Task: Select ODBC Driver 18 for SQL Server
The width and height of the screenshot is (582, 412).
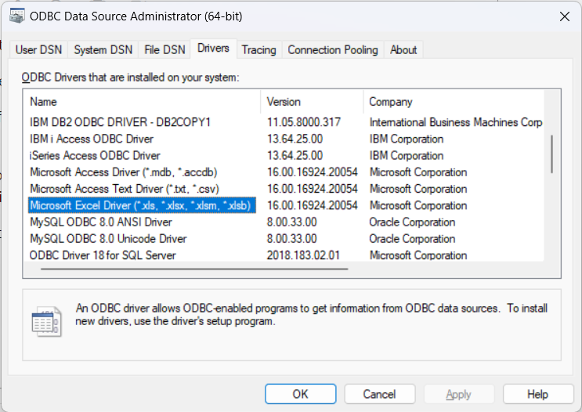Action: coord(103,255)
